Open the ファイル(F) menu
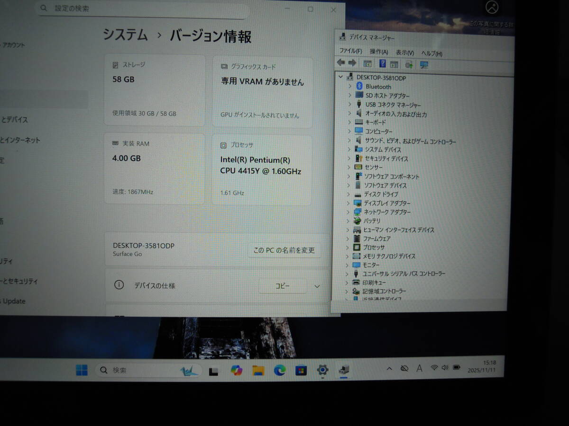This screenshot has height=426, width=569. 350,51
